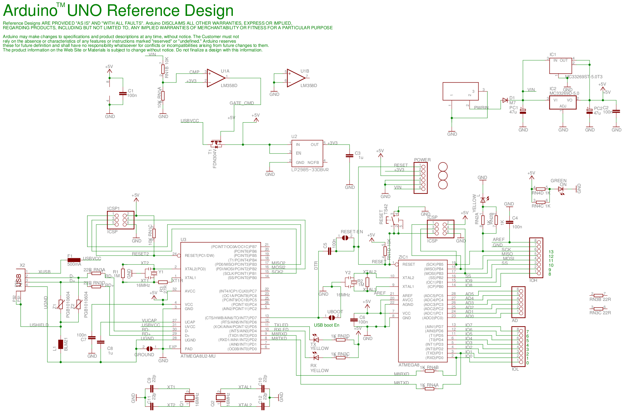Click the TX yellow LED symbol
Screen dimensions: 623x414
click(x=316, y=340)
